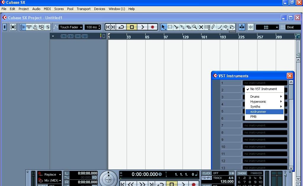Open the Transport menu
This screenshot has height=186, width=303.
(x=84, y=9)
